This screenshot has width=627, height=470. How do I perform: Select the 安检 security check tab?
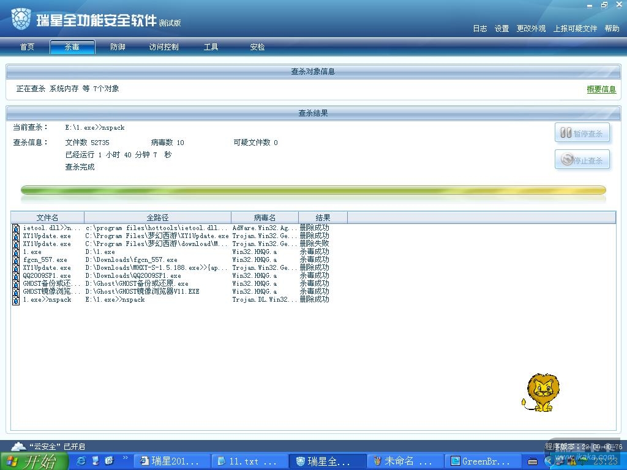tap(257, 47)
